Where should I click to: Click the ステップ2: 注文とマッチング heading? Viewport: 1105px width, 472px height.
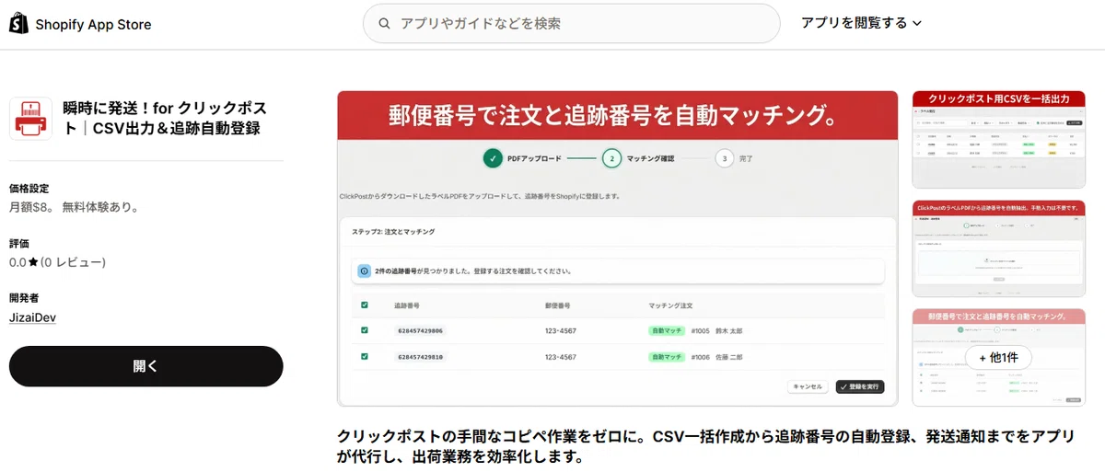[x=393, y=232]
